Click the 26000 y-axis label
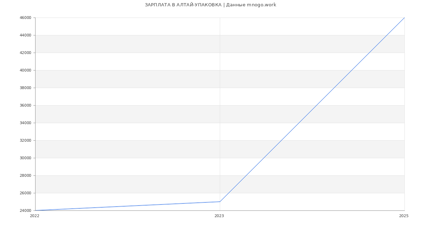 pos(25,193)
